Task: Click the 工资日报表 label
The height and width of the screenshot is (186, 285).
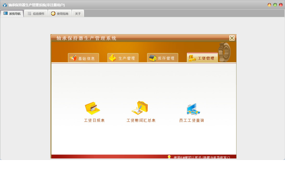Action: tap(94, 121)
